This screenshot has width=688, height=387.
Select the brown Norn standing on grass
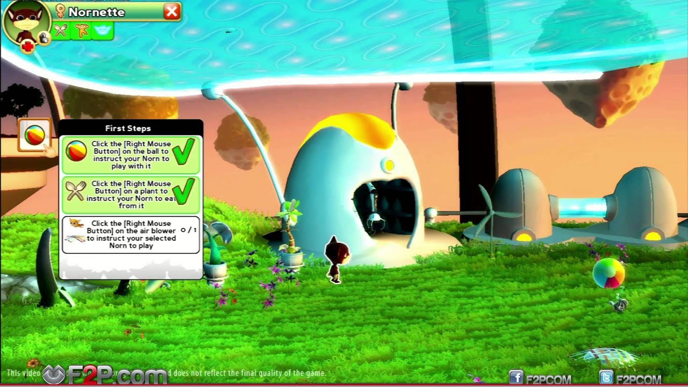pyautogui.click(x=337, y=259)
